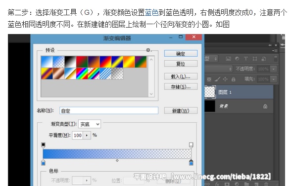Choose the violet-to-orange gradient preset
The width and height of the screenshot is (291, 186).
[x=94, y=62]
